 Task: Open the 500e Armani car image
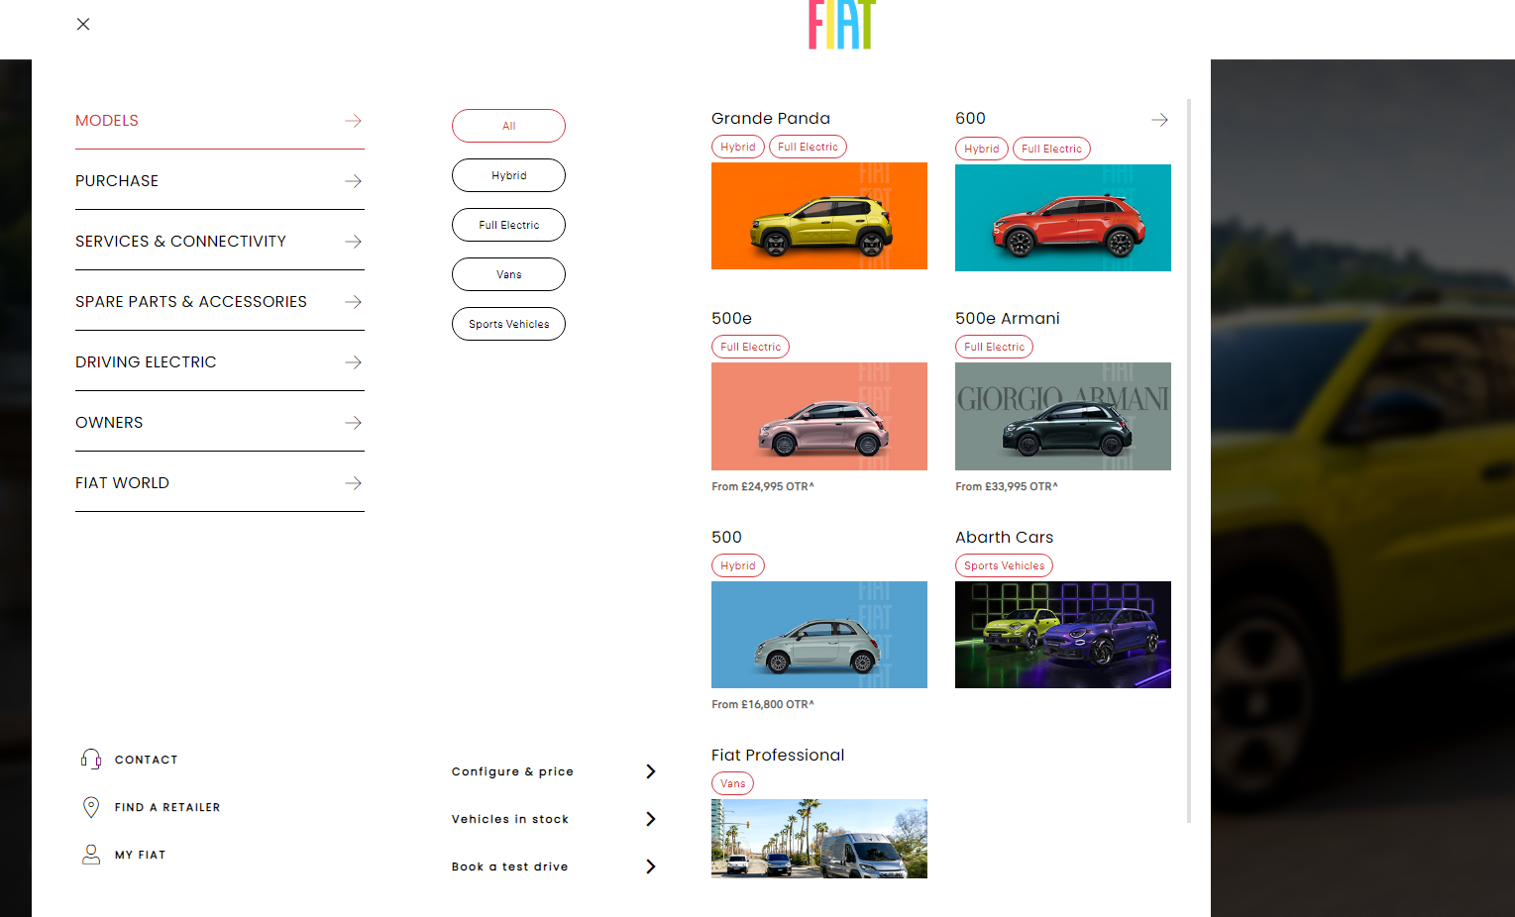pyautogui.click(x=1063, y=416)
